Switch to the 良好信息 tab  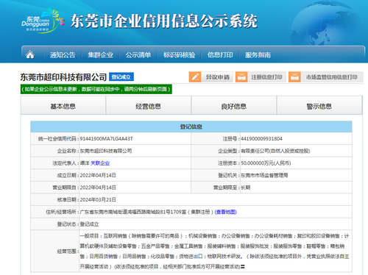point(234,107)
